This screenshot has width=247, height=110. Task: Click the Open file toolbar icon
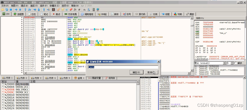(3, 10)
